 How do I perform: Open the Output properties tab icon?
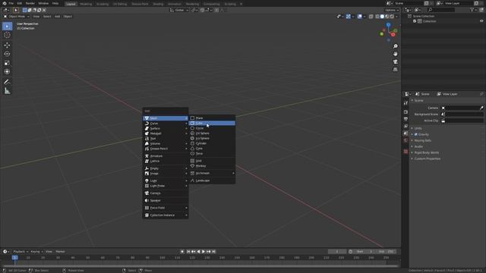coord(406,119)
